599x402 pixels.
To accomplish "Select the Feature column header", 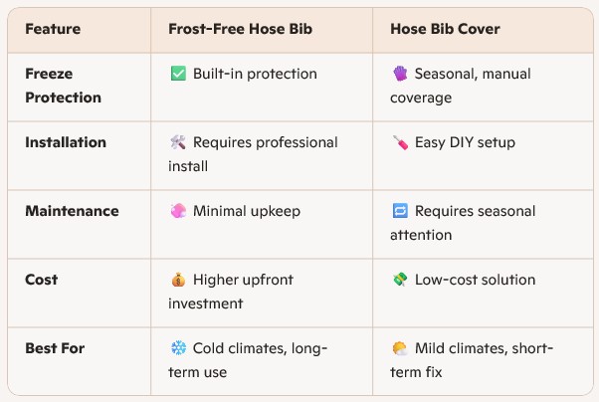I will 54,30.
